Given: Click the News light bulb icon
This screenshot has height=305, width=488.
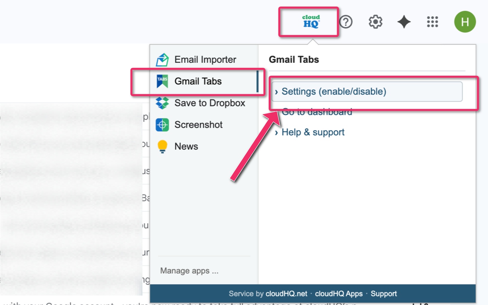Looking at the screenshot, I should (162, 147).
